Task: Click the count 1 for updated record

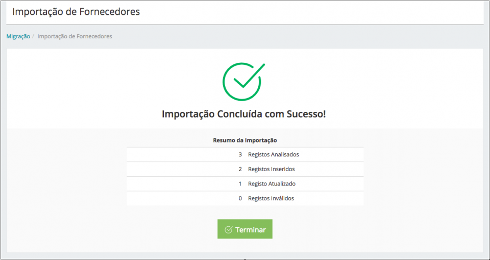Action: pos(240,184)
